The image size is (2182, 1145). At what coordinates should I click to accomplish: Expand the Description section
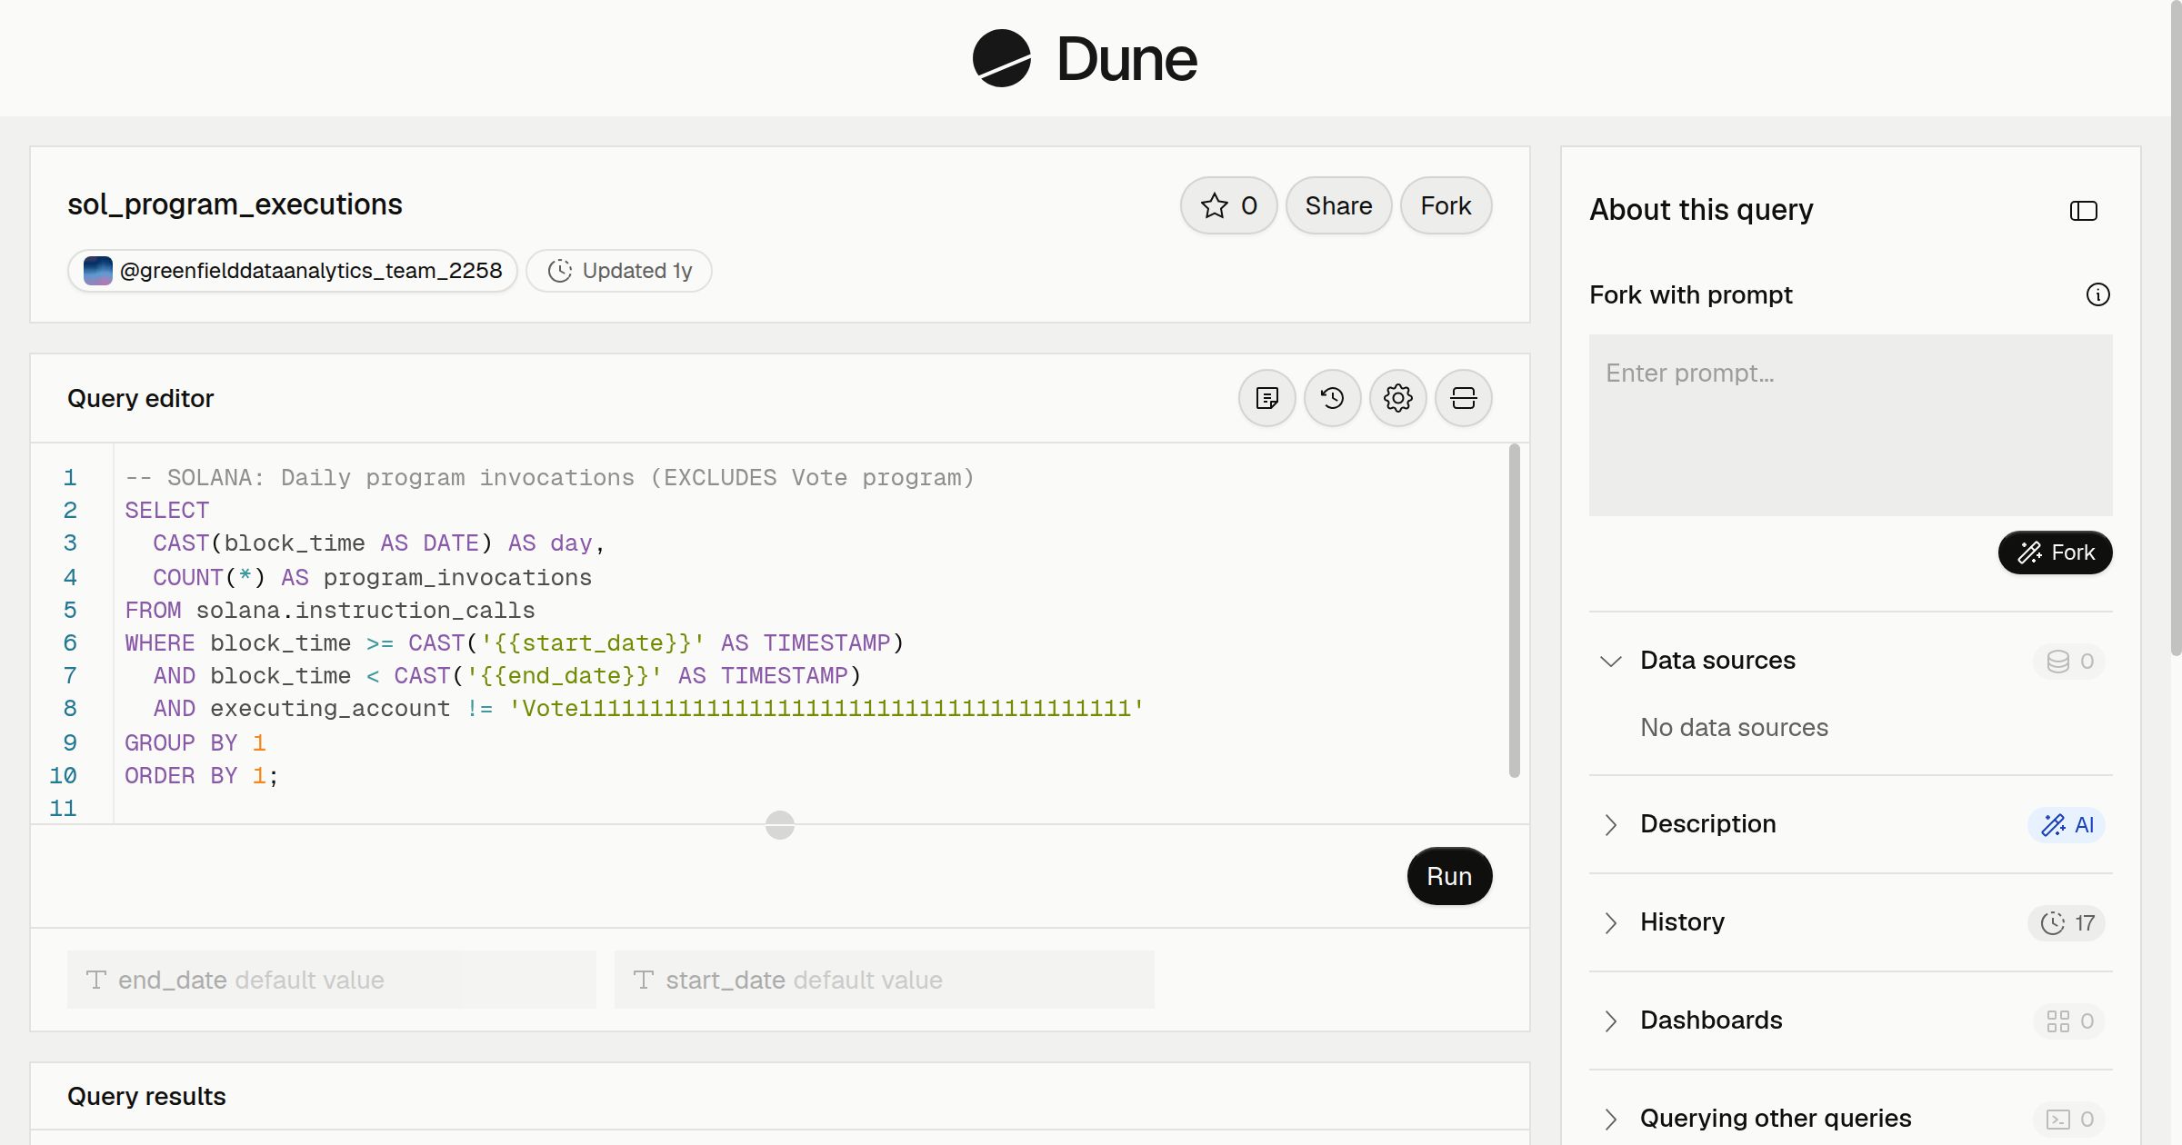pyautogui.click(x=1610, y=824)
